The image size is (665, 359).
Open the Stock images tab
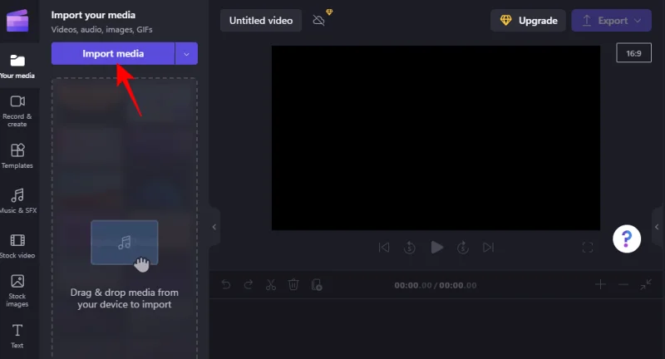coord(17,291)
